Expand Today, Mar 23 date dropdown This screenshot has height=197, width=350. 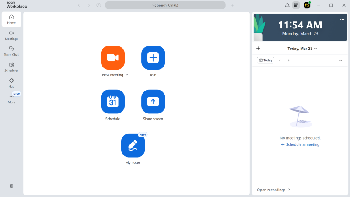[x=302, y=49]
